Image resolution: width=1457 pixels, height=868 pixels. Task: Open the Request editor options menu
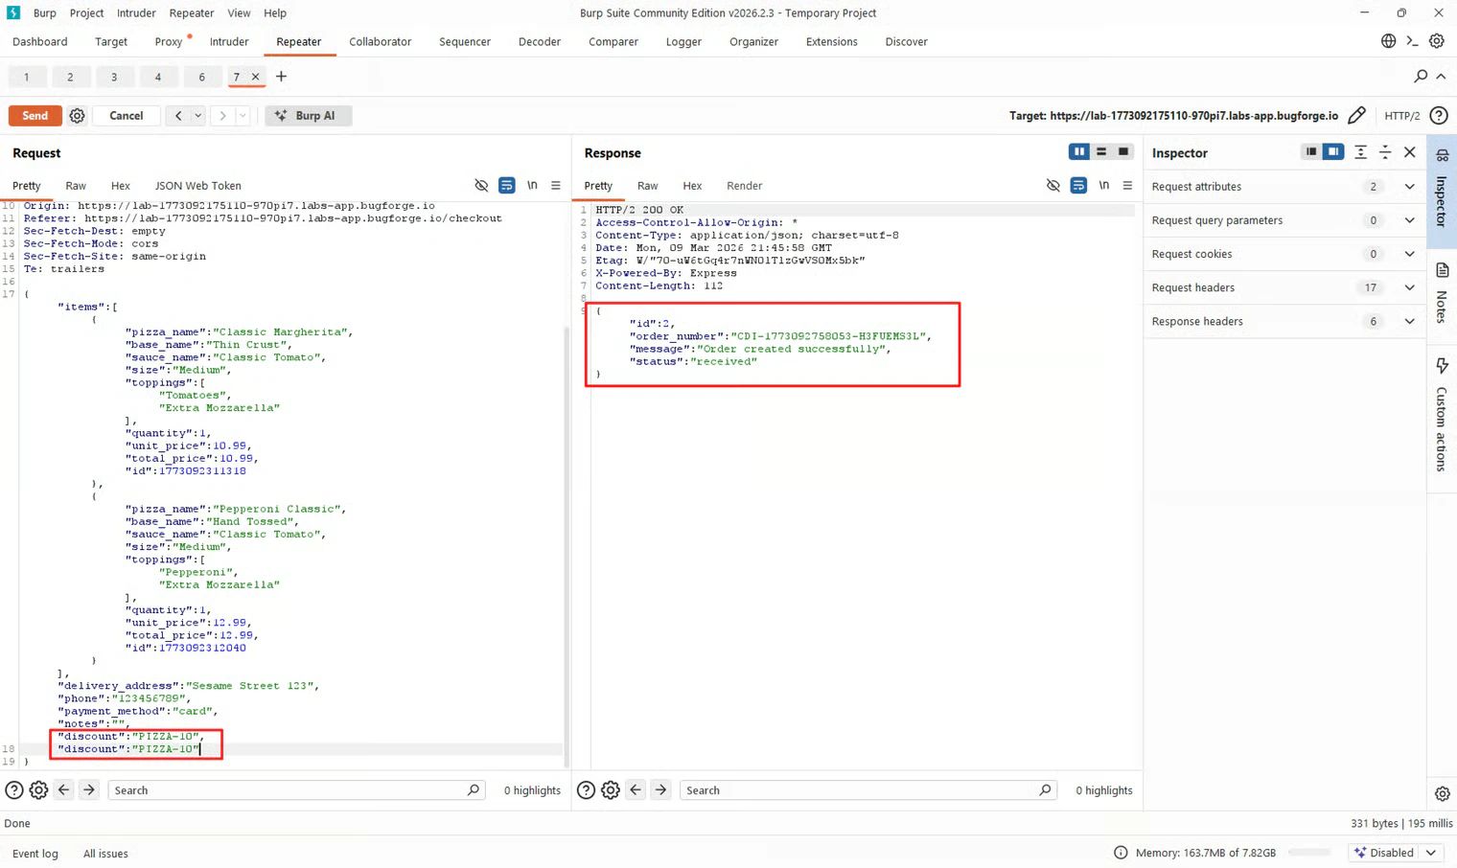tap(556, 186)
